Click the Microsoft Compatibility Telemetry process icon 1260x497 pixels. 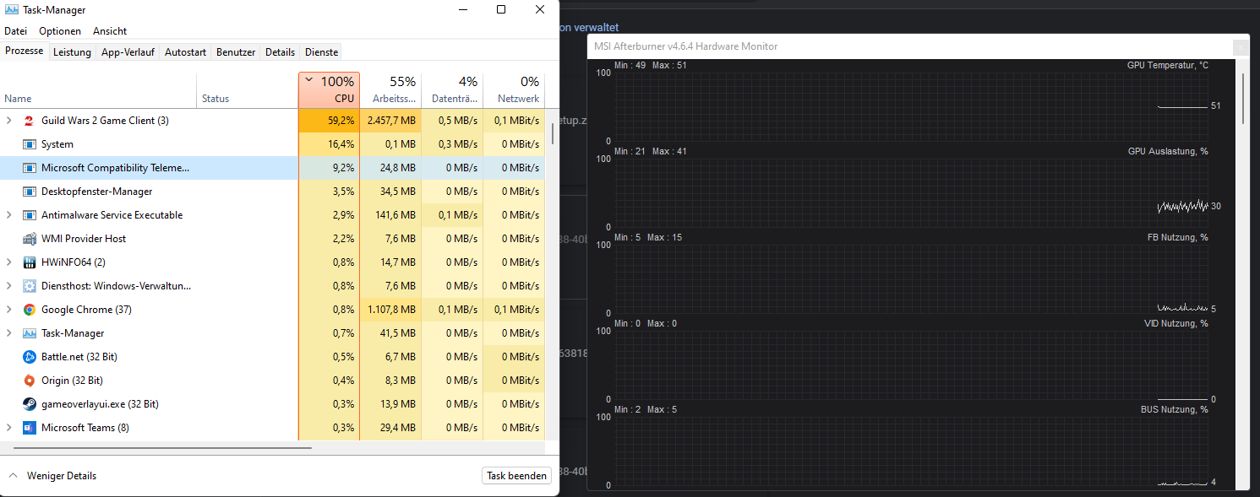tap(29, 168)
